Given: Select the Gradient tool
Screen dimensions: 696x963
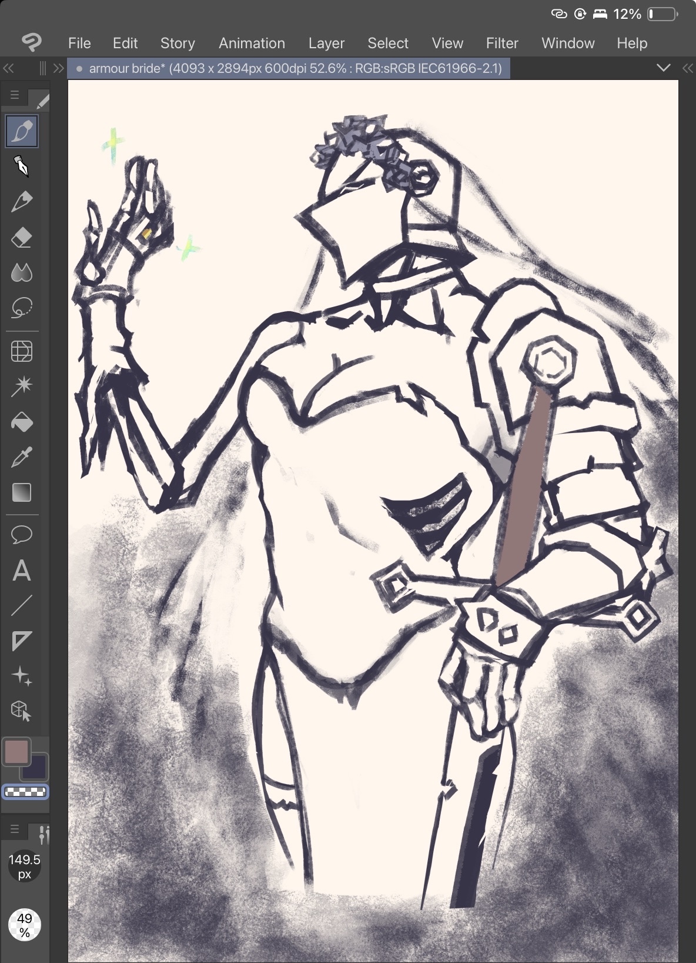Looking at the screenshot, I should pyautogui.click(x=22, y=492).
